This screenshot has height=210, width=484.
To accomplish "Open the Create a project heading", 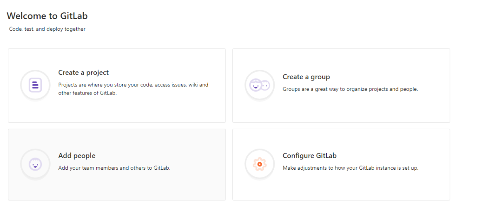I will [x=83, y=73].
